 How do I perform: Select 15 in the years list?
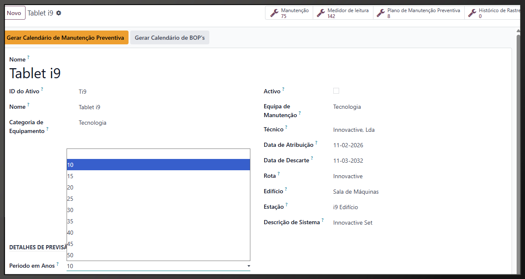(x=158, y=176)
